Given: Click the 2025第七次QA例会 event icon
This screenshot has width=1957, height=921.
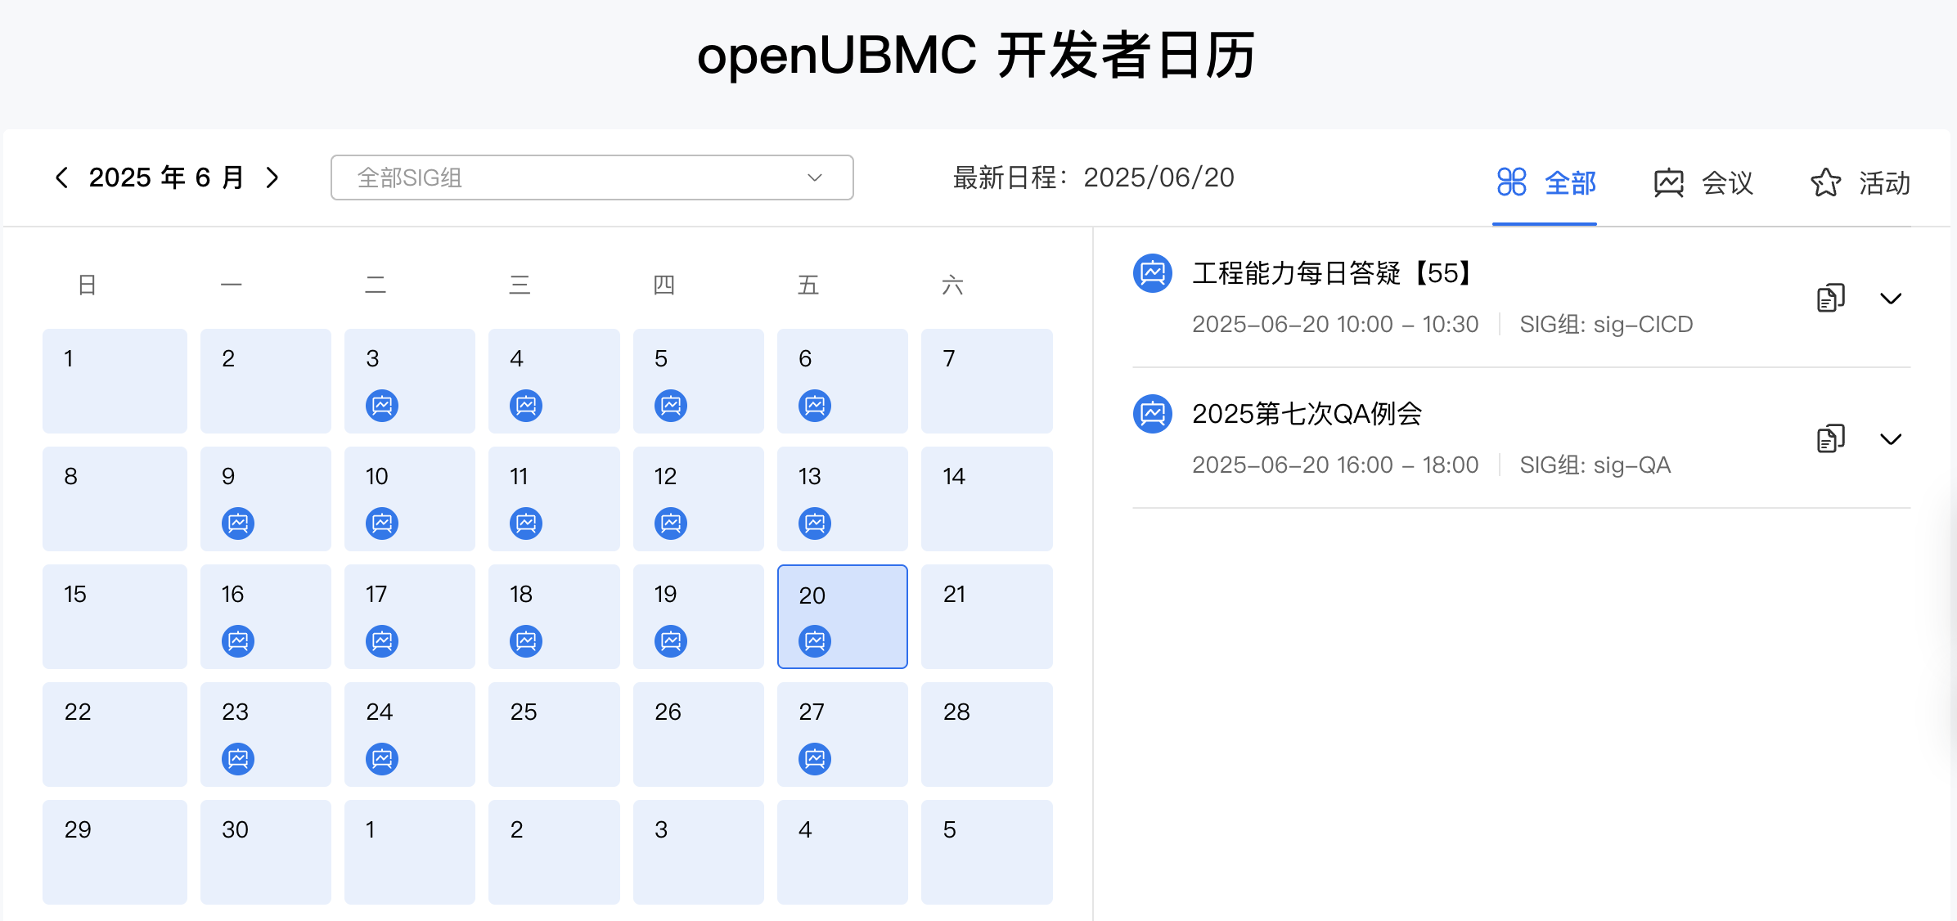Looking at the screenshot, I should pyautogui.click(x=1152, y=414).
